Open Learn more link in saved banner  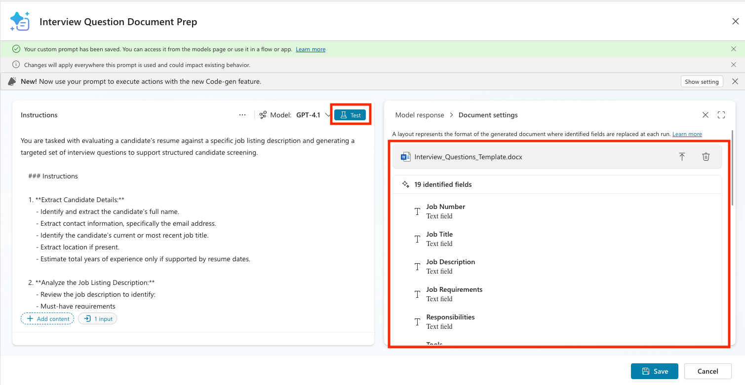click(311, 49)
